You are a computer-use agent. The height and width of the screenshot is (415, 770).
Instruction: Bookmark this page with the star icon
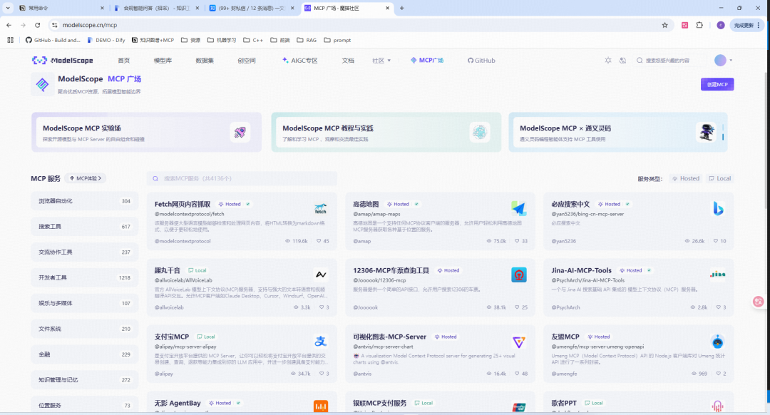(x=665, y=25)
